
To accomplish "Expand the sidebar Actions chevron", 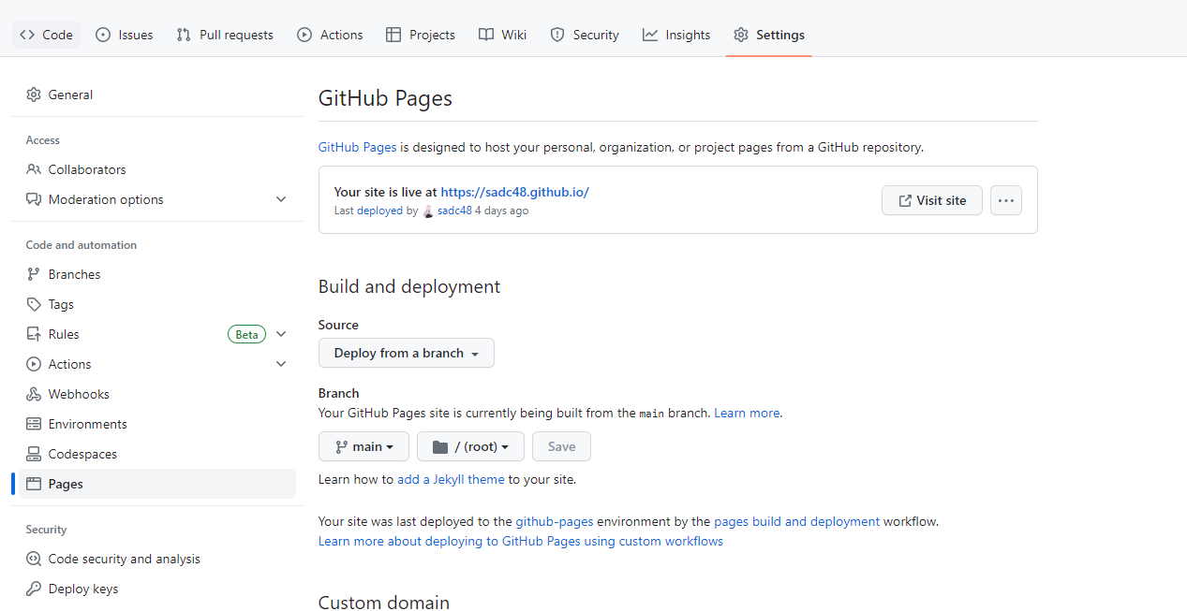I will (281, 364).
